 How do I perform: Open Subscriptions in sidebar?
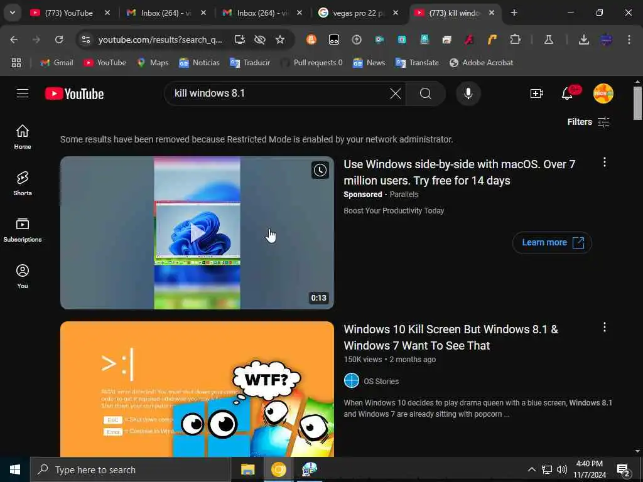tap(23, 230)
